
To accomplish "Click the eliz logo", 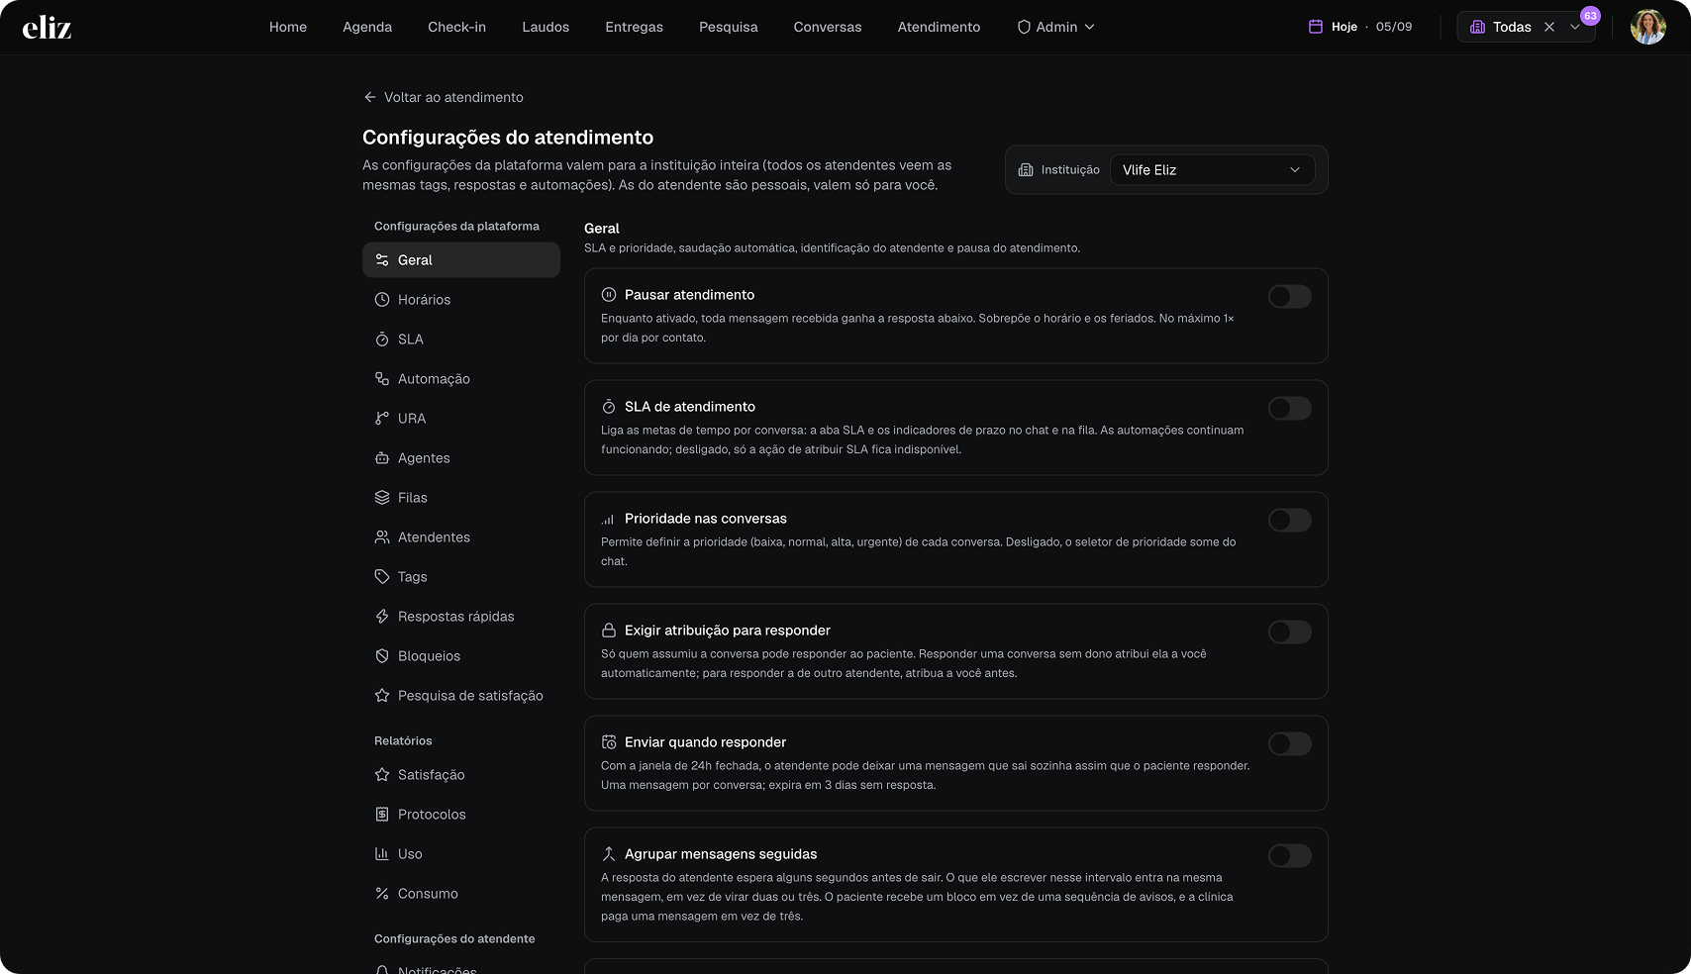I will point(47,28).
